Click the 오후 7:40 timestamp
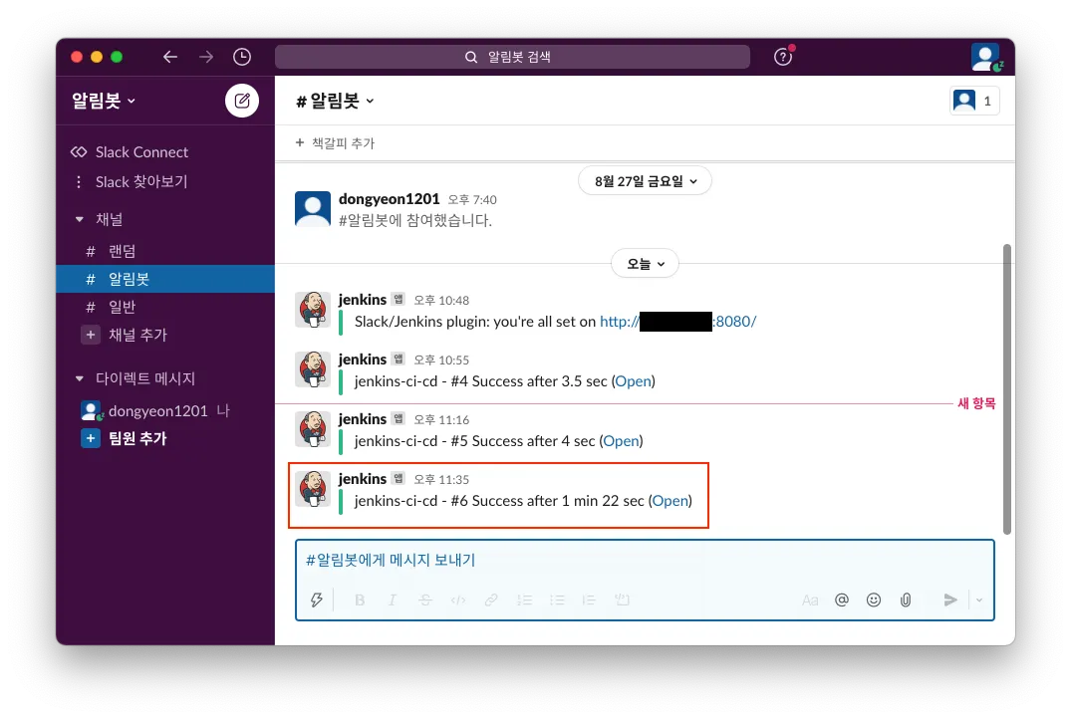The height and width of the screenshot is (719, 1071). [472, 199]
